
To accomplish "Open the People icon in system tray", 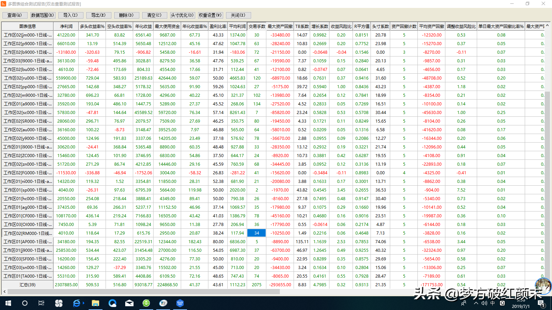I will coord(464,303).
